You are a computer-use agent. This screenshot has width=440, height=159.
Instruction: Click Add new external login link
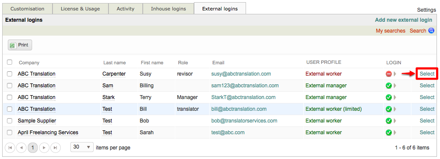click(x=404, y=20)
